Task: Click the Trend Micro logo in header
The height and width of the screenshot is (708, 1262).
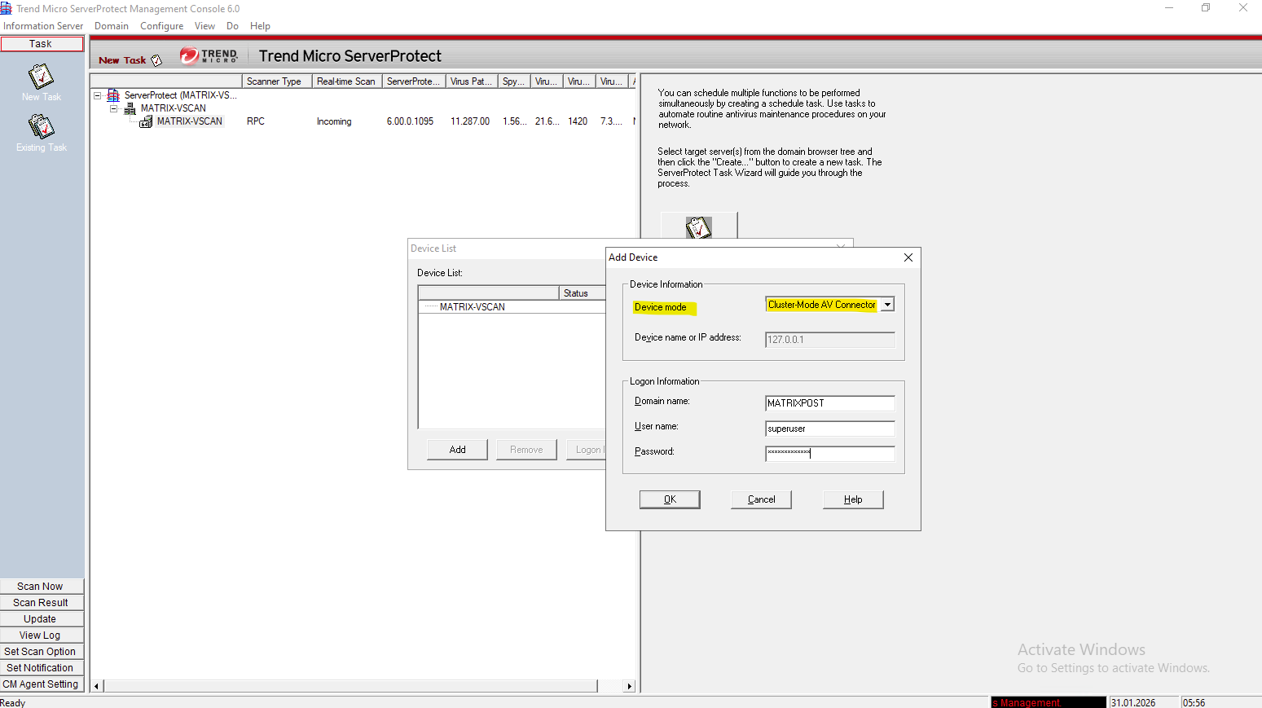Action: [x=209, y=55]
